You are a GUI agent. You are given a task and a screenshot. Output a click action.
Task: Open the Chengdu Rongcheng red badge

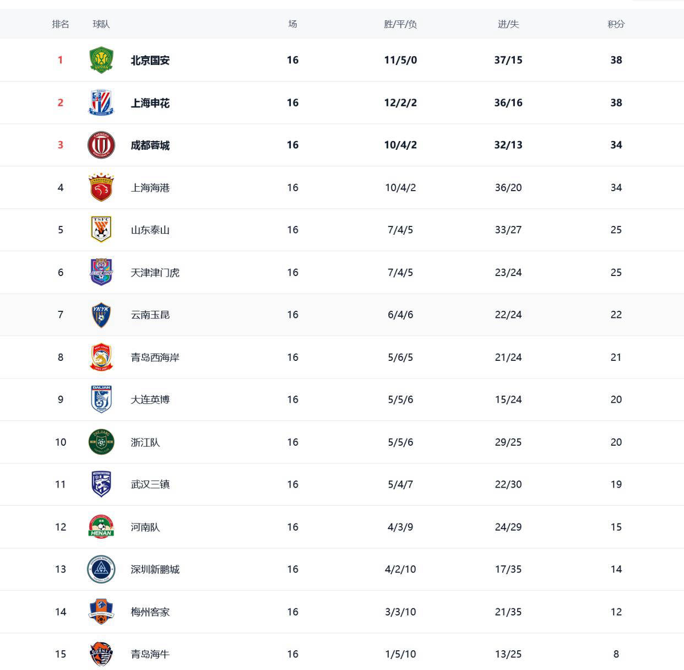101,145
